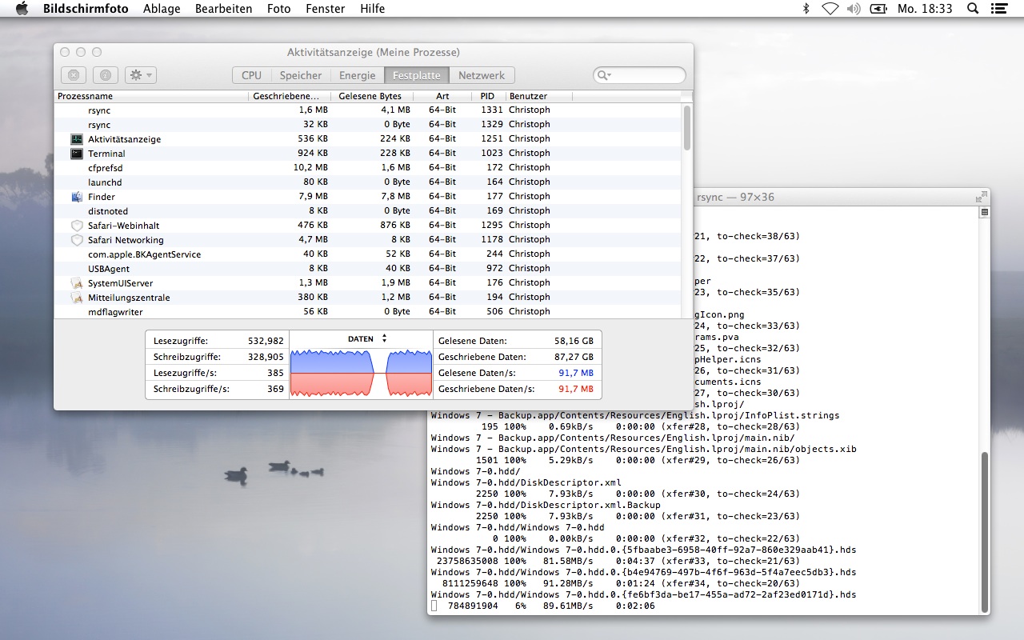This screenshot has width=1024, height=640.
Task: Click the Geschriebene Daten 87,27 GB value
Action: [574, 358]
